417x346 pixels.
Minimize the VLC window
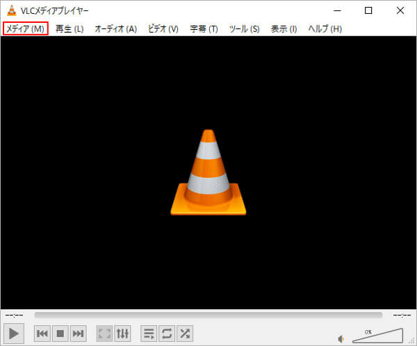point(337,10)
